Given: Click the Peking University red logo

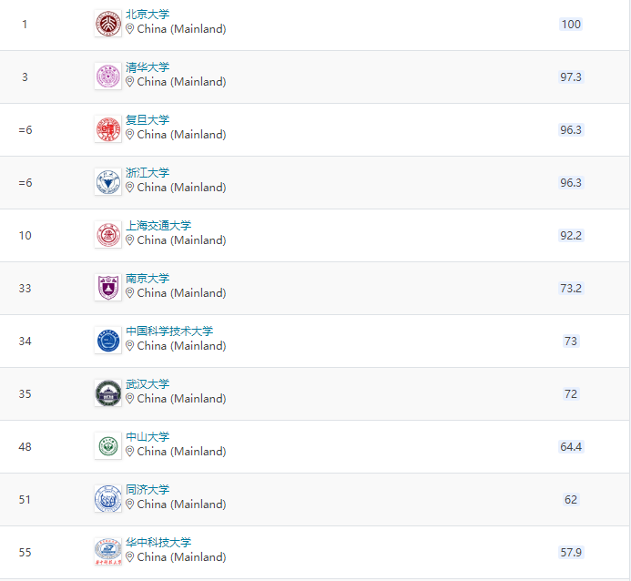Looking at the screenshot, I should (x=107, y=24).
